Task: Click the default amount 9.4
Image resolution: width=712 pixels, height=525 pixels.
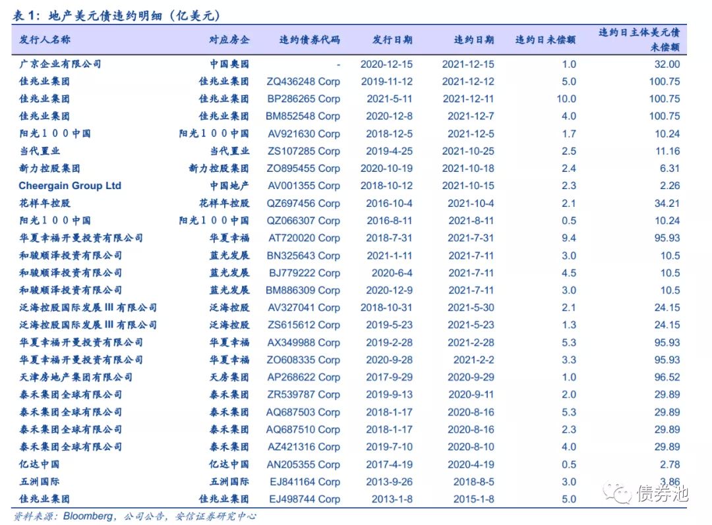Action: click(x=568, y=238)
